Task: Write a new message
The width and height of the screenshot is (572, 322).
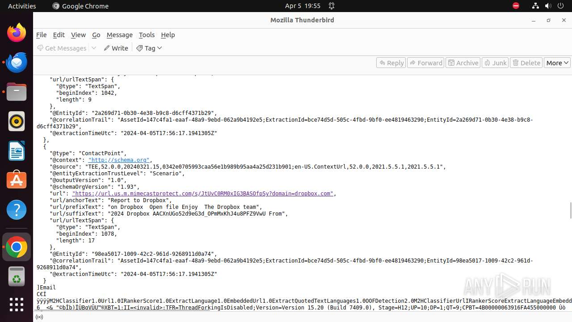Action: pos(116,48)
